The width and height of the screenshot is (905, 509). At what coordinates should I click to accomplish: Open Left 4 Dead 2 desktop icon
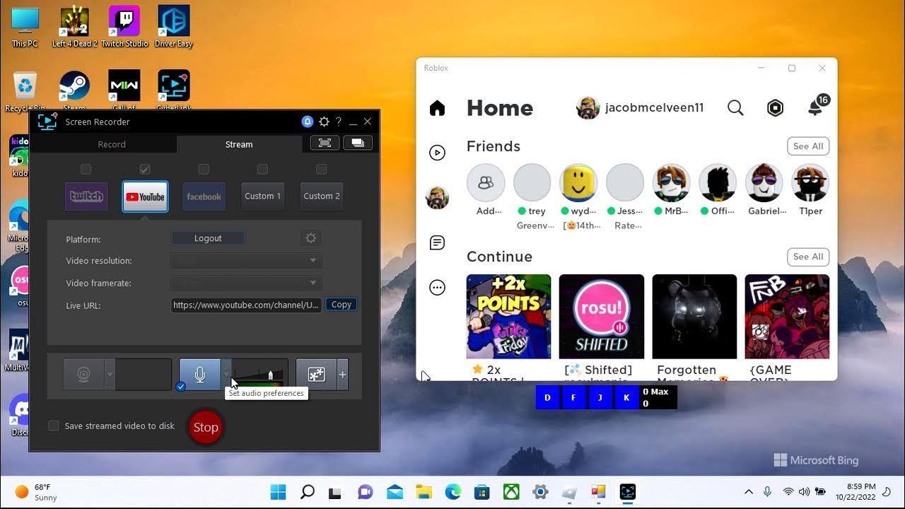(74, 27)
